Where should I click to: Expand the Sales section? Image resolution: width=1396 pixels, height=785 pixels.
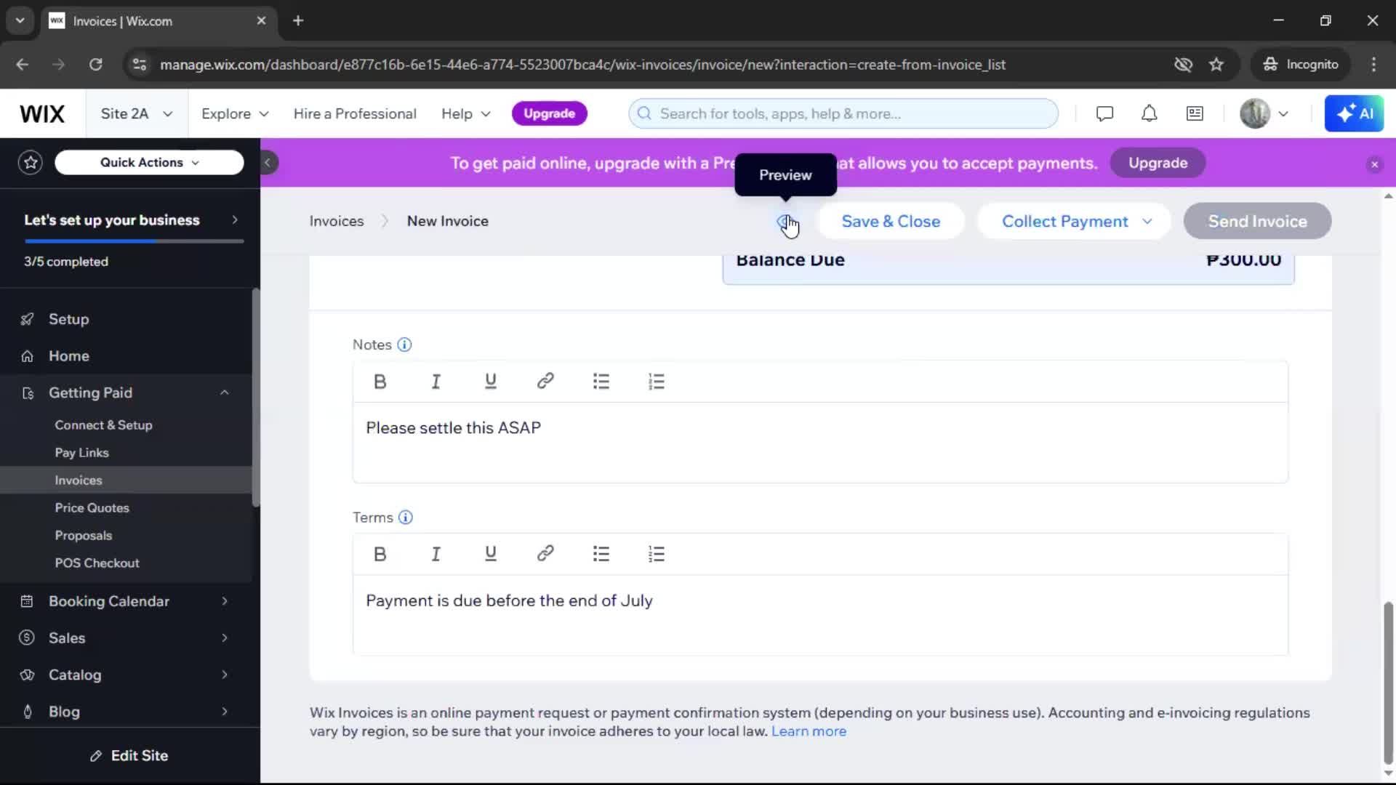point(224,638)
